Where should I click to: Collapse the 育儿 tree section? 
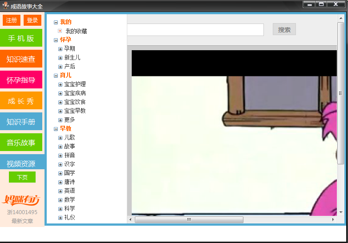pyautogui.click(x=56, y=76)
